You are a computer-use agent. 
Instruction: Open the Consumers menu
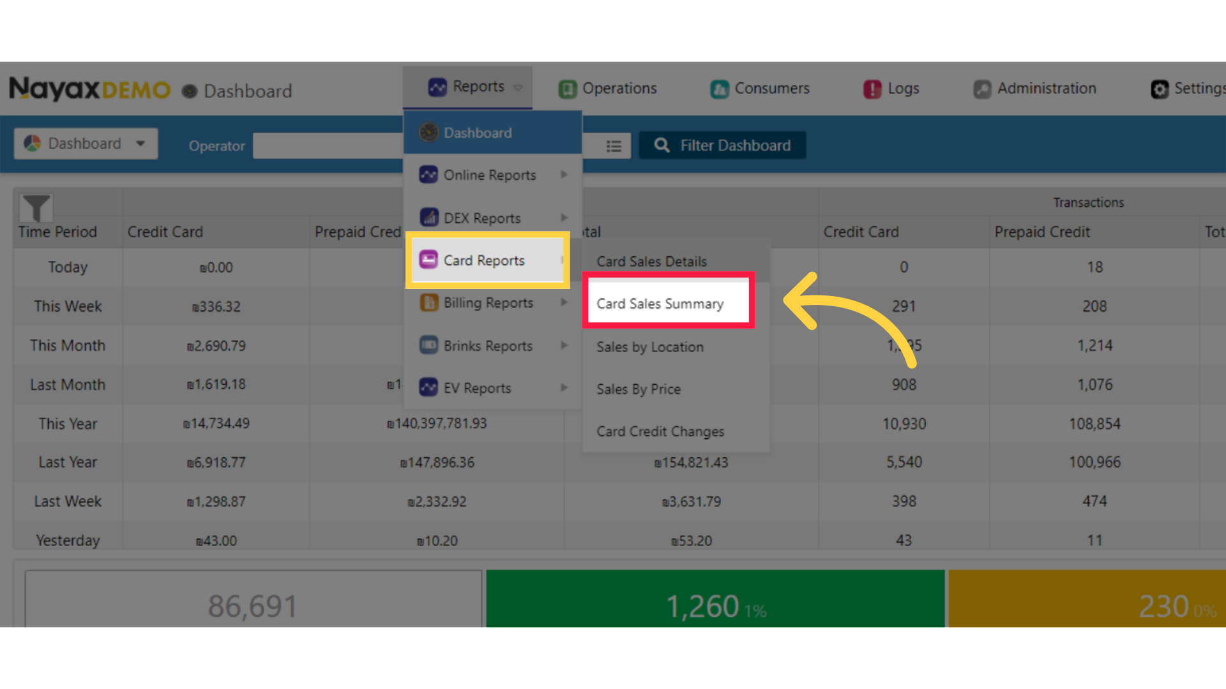[x=760, y=89]
